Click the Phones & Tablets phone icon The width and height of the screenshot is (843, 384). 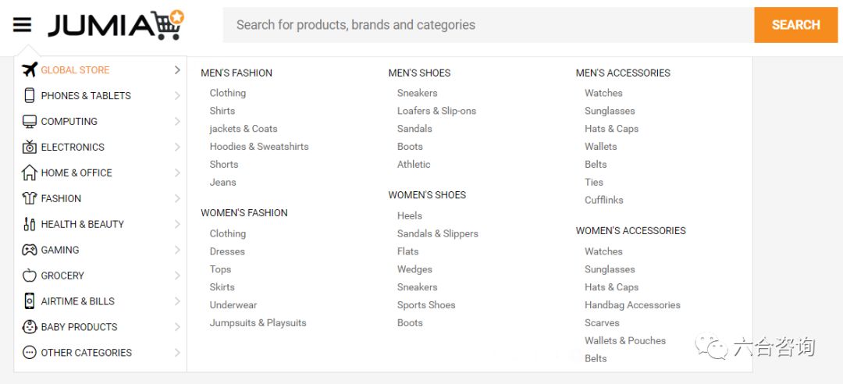pyautogui.click(x=30, y=95)
